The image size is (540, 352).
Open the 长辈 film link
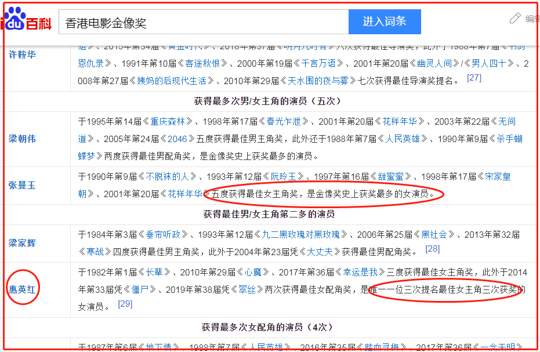coord(154,273)
